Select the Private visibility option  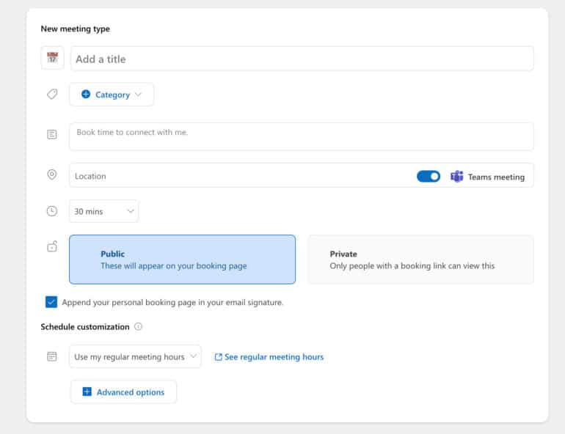[420, 260]
